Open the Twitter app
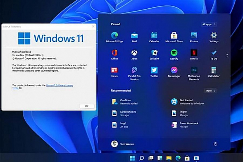Viewport: 243px width, 162px height. [154, 72]
